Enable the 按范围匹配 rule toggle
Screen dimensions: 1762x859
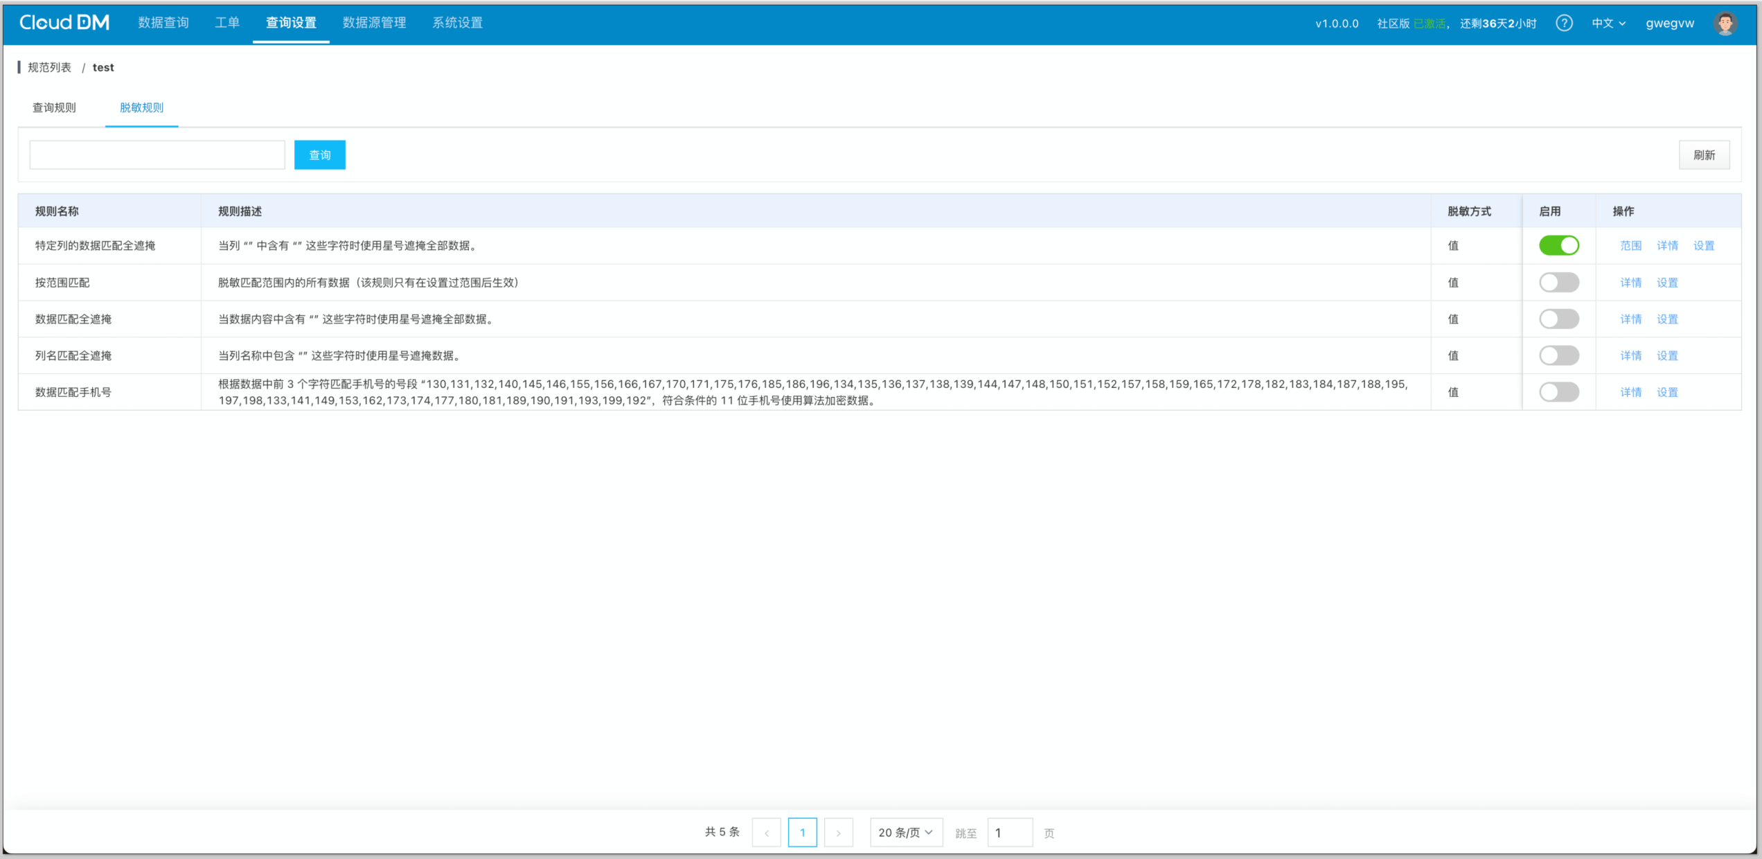coord(1558,283)
